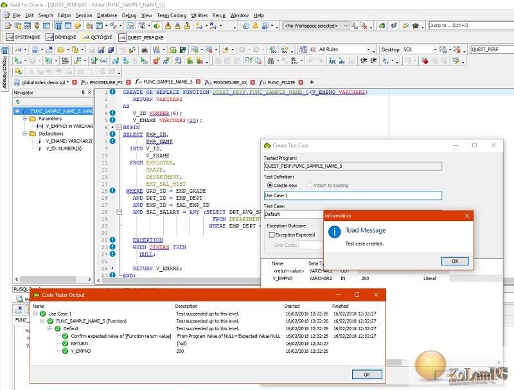514x390 pixels.
Task: Open the Session menu
Action: 84,15
